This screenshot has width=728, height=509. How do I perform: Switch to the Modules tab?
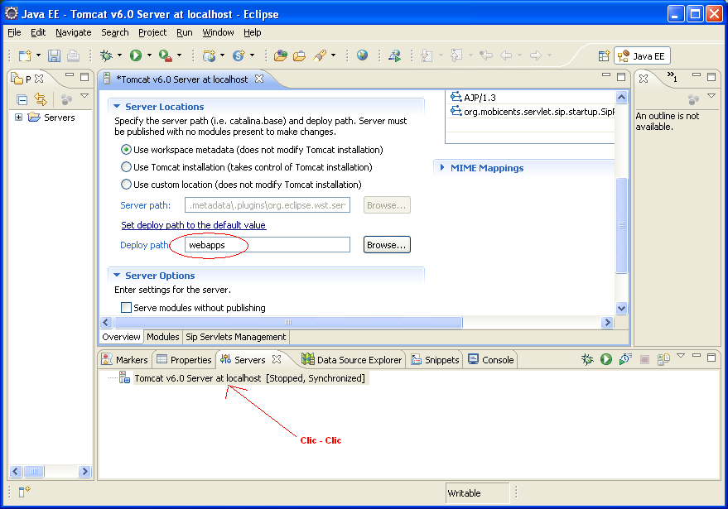click(x=162, y=337)
